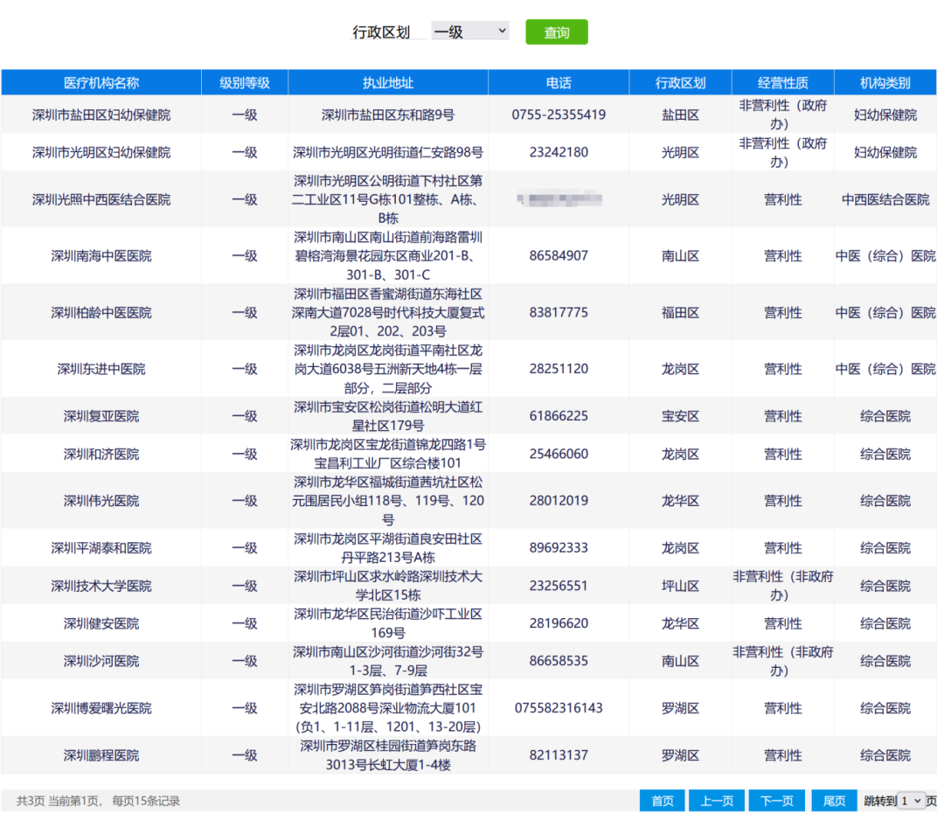Click the 医疗机构名称 column header
Image resolution: width=944 pixels, height=820 pixels.
pyautogui.click(x=101, y=82)
